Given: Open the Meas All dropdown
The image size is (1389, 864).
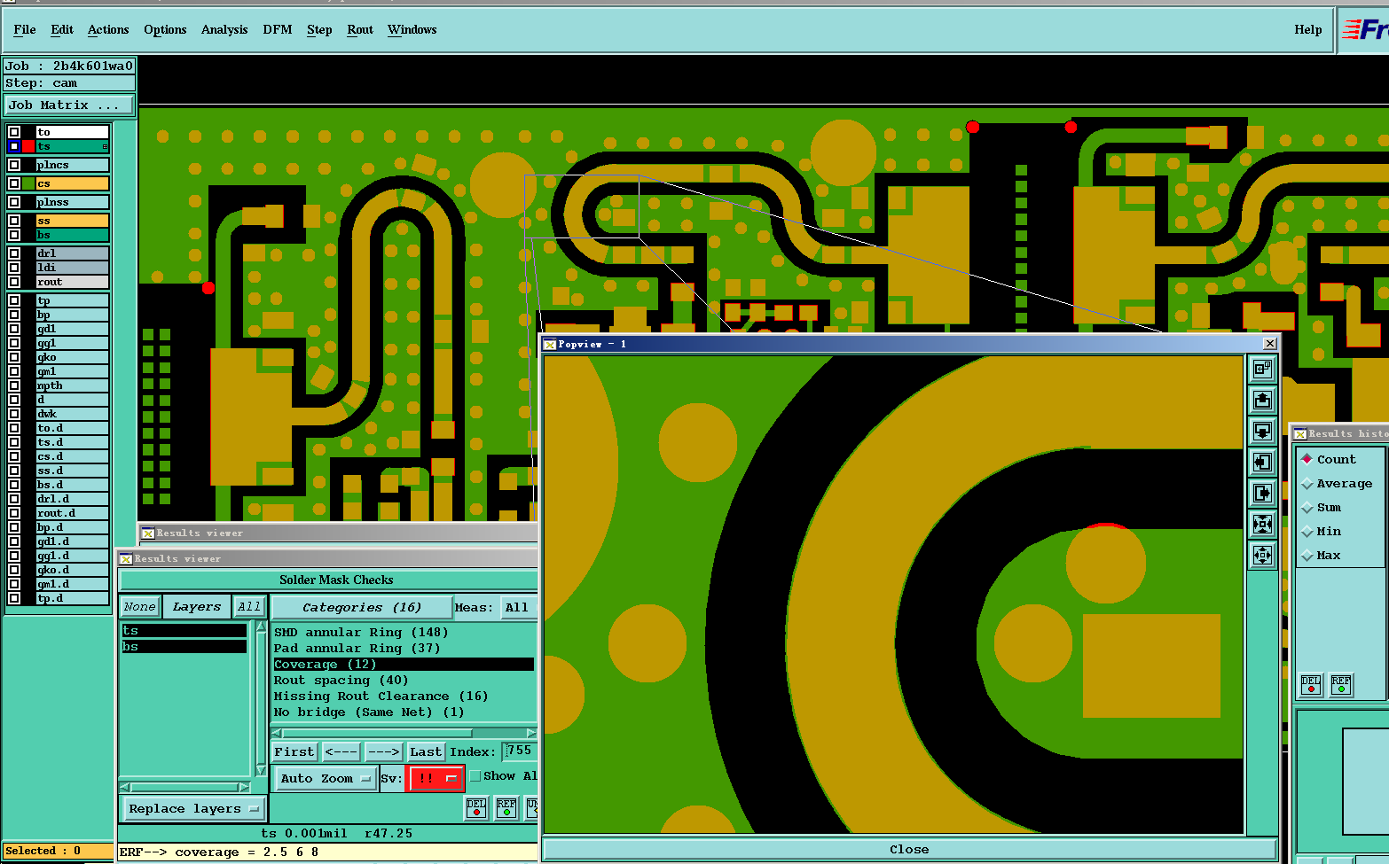Looking at the screenshot, I should coord(519,607).
